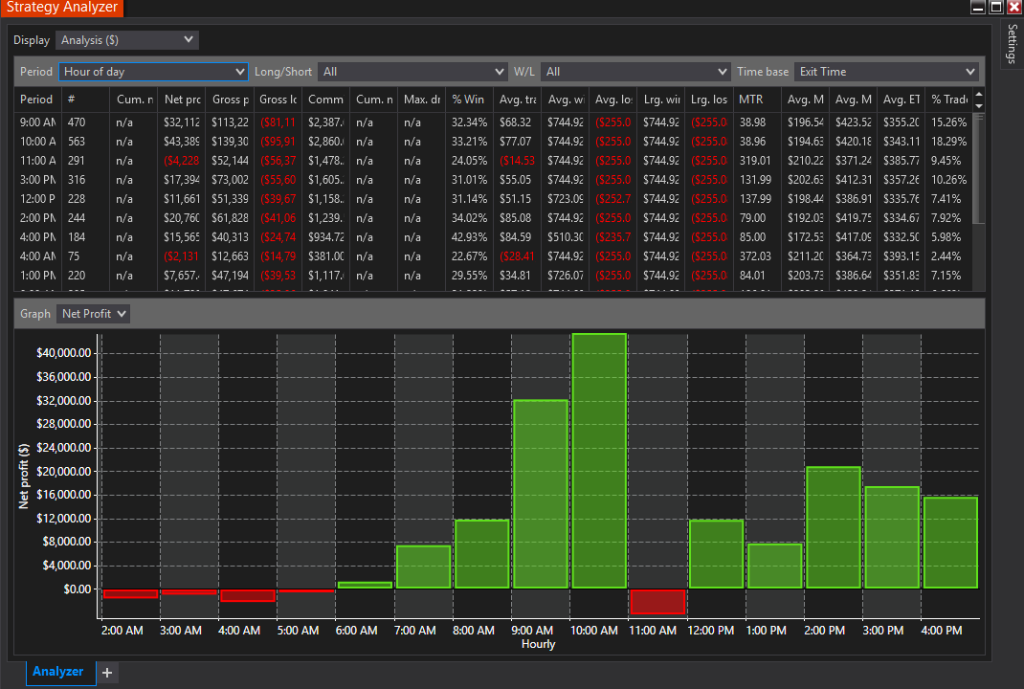Click the red 4:00 AM loss bar

click(248, 595)
